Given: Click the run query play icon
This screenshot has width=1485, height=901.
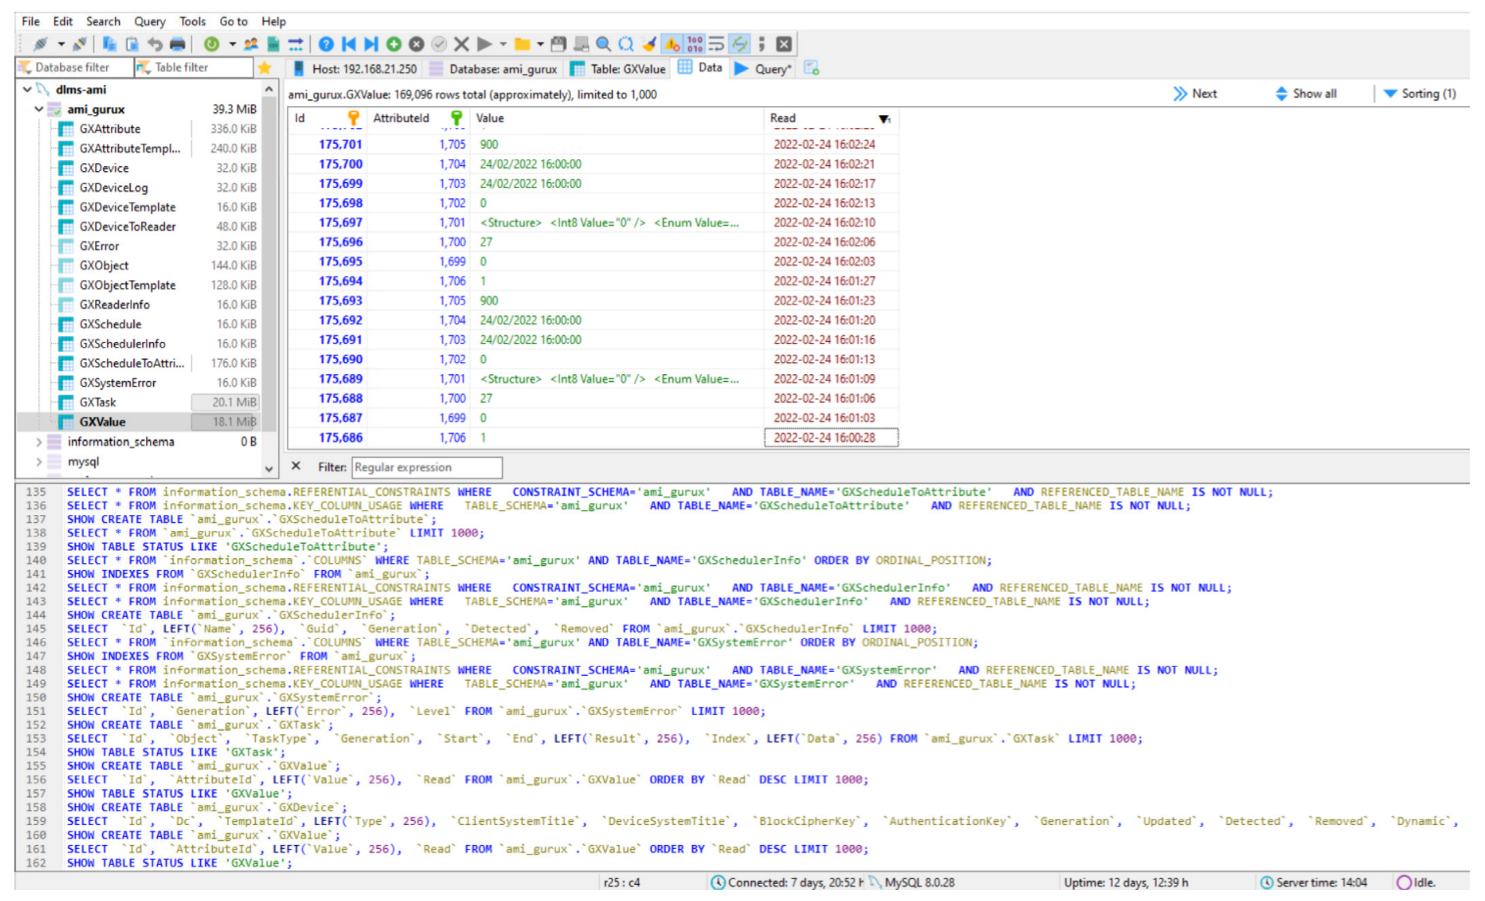Looking at the screenshot, I should 484,44.
